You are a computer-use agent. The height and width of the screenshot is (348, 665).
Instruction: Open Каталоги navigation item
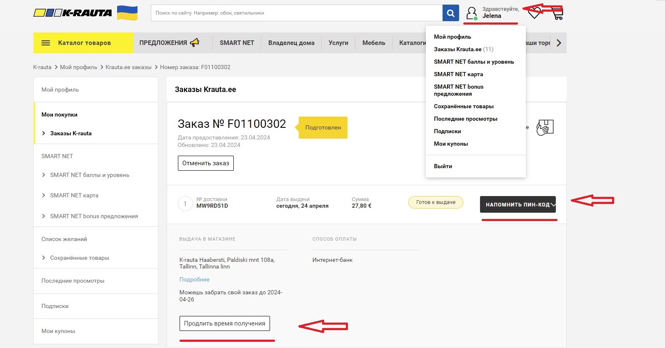tap(412, 43)
